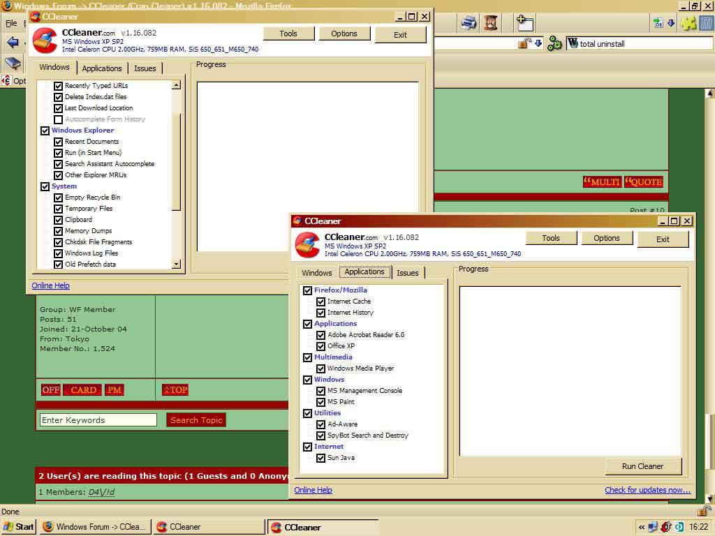Click the MULTI quote forum button
This screenshot has width=715, height=536.
pyautogui.click(x=602, y=182)
